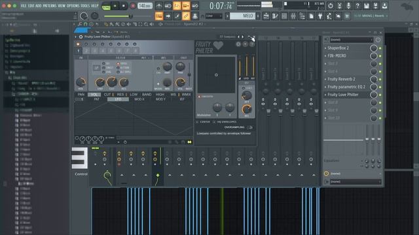Open the OPTIONS menu
This screenshot has height=235, width=419.
point(73,6)
